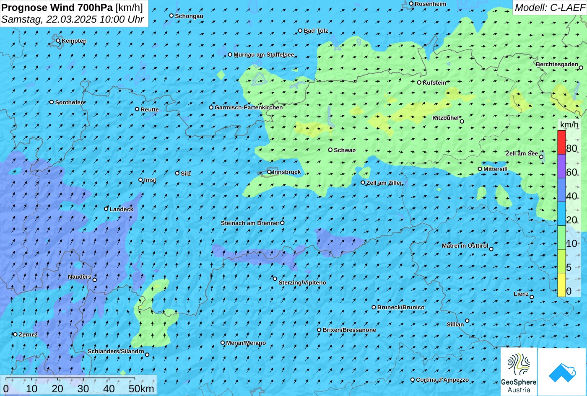Click the green 10 km/h legend swatch
Image resolution: width=587 pixels, height=396 pixels.
click(x=561, y=238)
